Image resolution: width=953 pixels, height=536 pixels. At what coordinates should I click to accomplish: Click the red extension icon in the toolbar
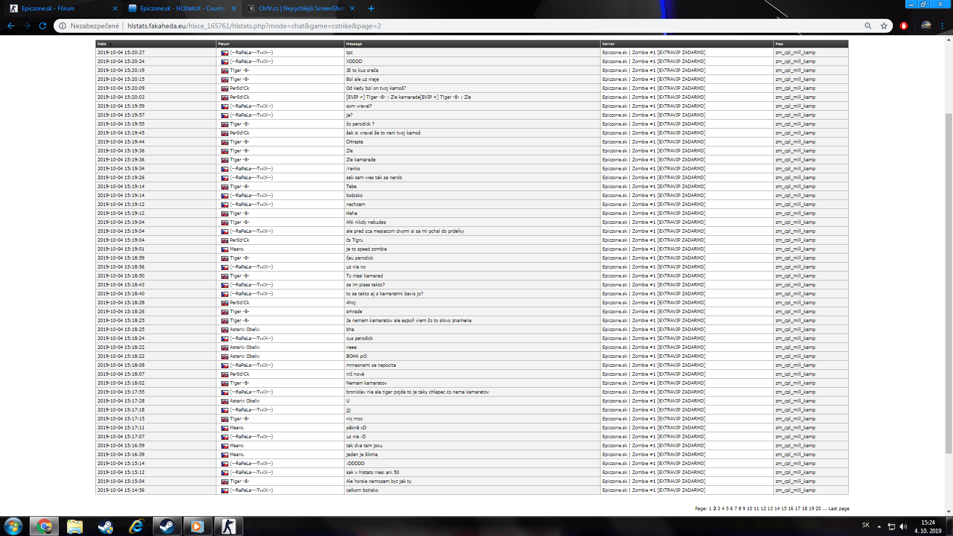(x=904, y=26)
